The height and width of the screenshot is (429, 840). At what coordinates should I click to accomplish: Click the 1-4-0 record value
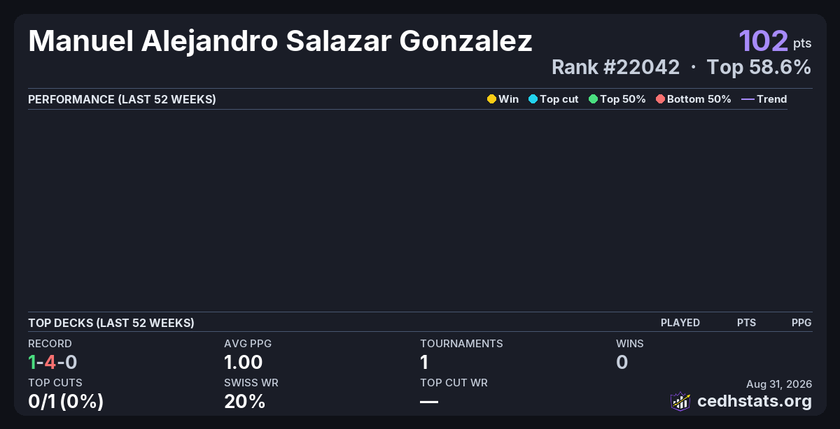[52, 362]
